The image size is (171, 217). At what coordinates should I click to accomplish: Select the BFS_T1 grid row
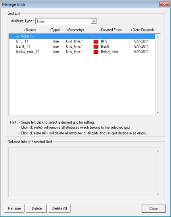82,41
